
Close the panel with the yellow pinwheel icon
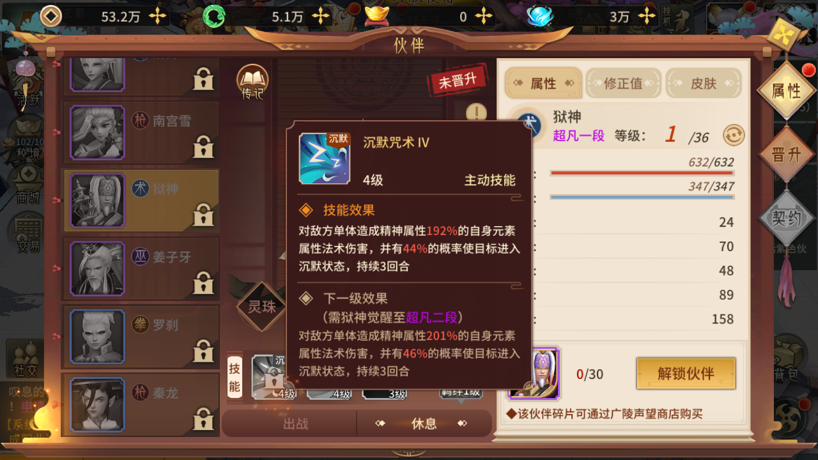(x=786, y=35)
